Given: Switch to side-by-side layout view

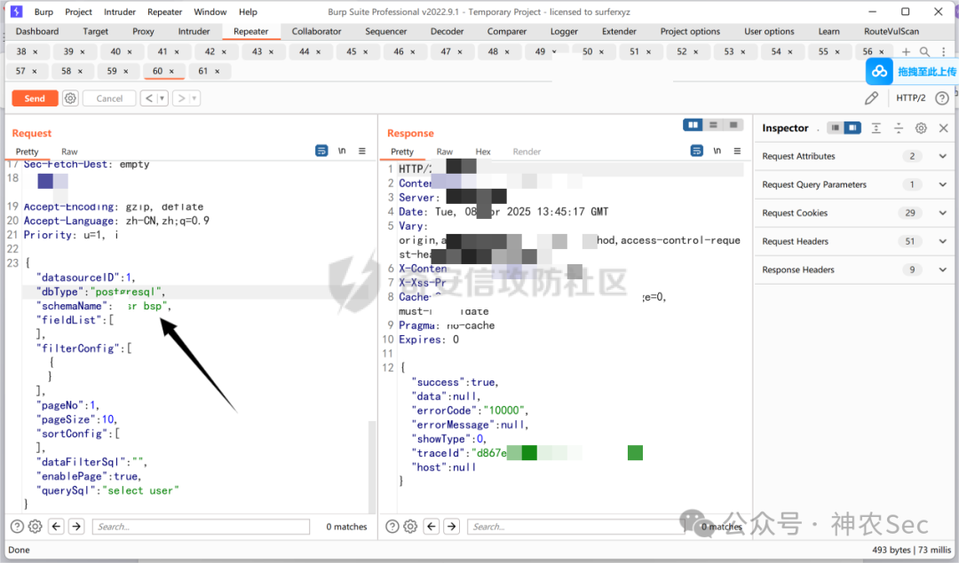Looking at the screenshot, I should point(693,125).
